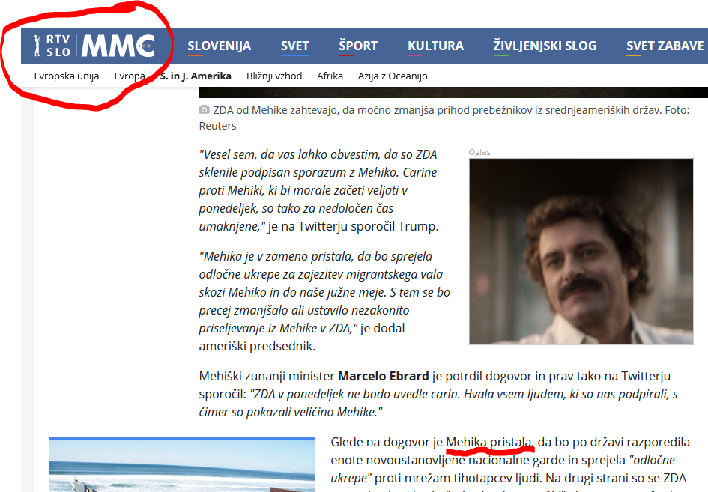The height and width of the screenshot is (492, 708).
Task: Click the quote "ZDA v ponedeljek ne bodo"
Action: (x=438, y=403)
